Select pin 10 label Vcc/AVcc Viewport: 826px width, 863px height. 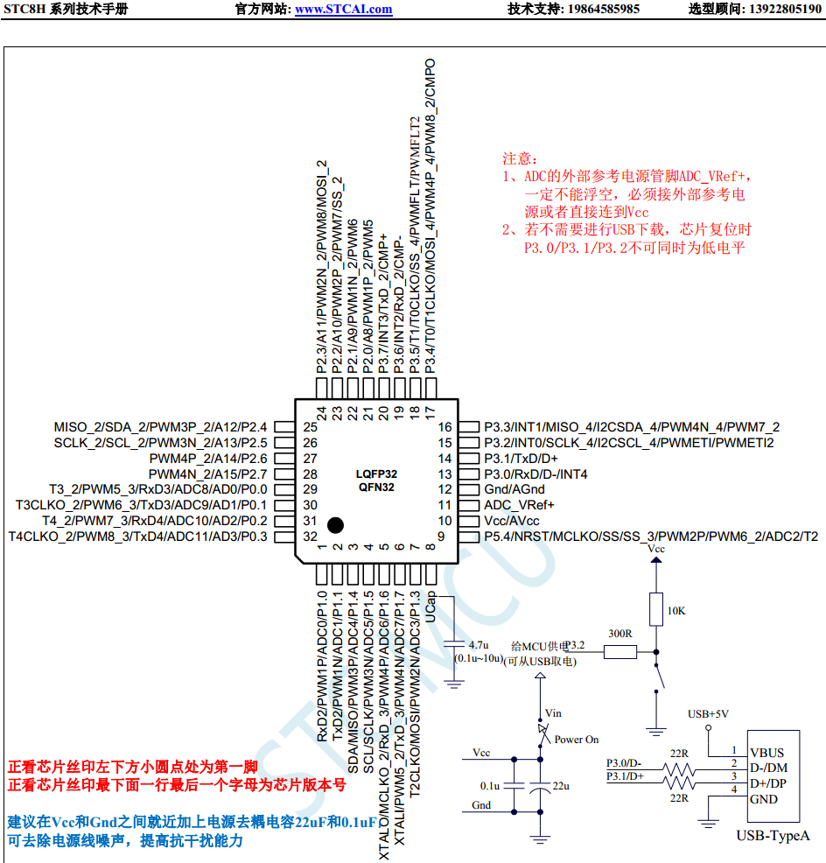coord(512,521)
